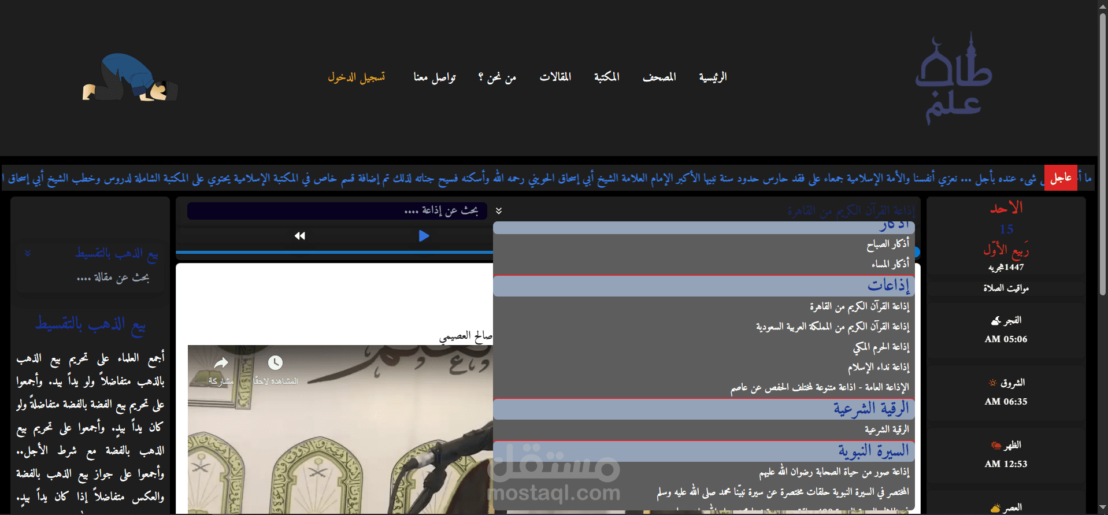
Task: Click the watch later clock icon on video
Action: coord(275,363)
